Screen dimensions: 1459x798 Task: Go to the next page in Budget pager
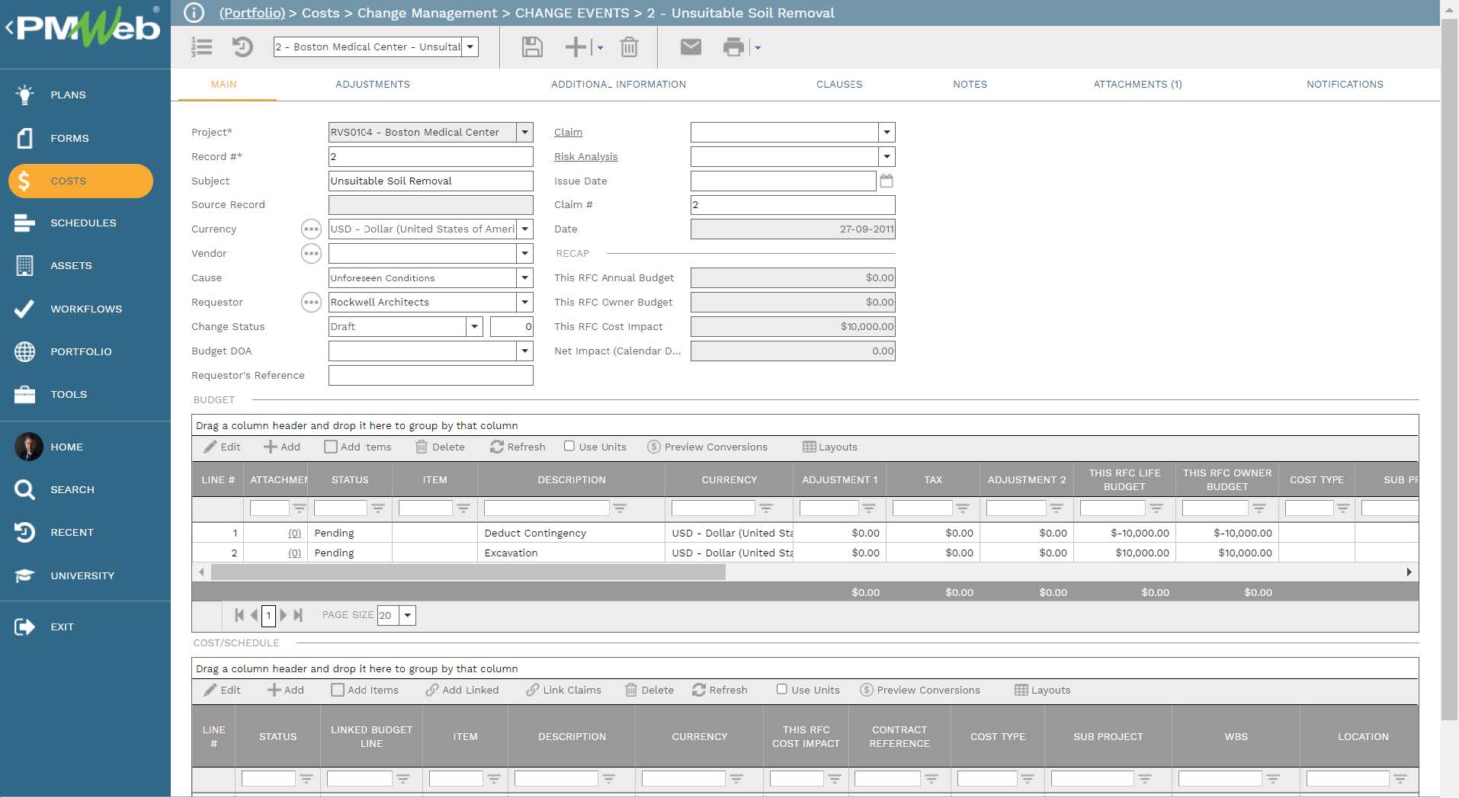[x=283, y=614]
